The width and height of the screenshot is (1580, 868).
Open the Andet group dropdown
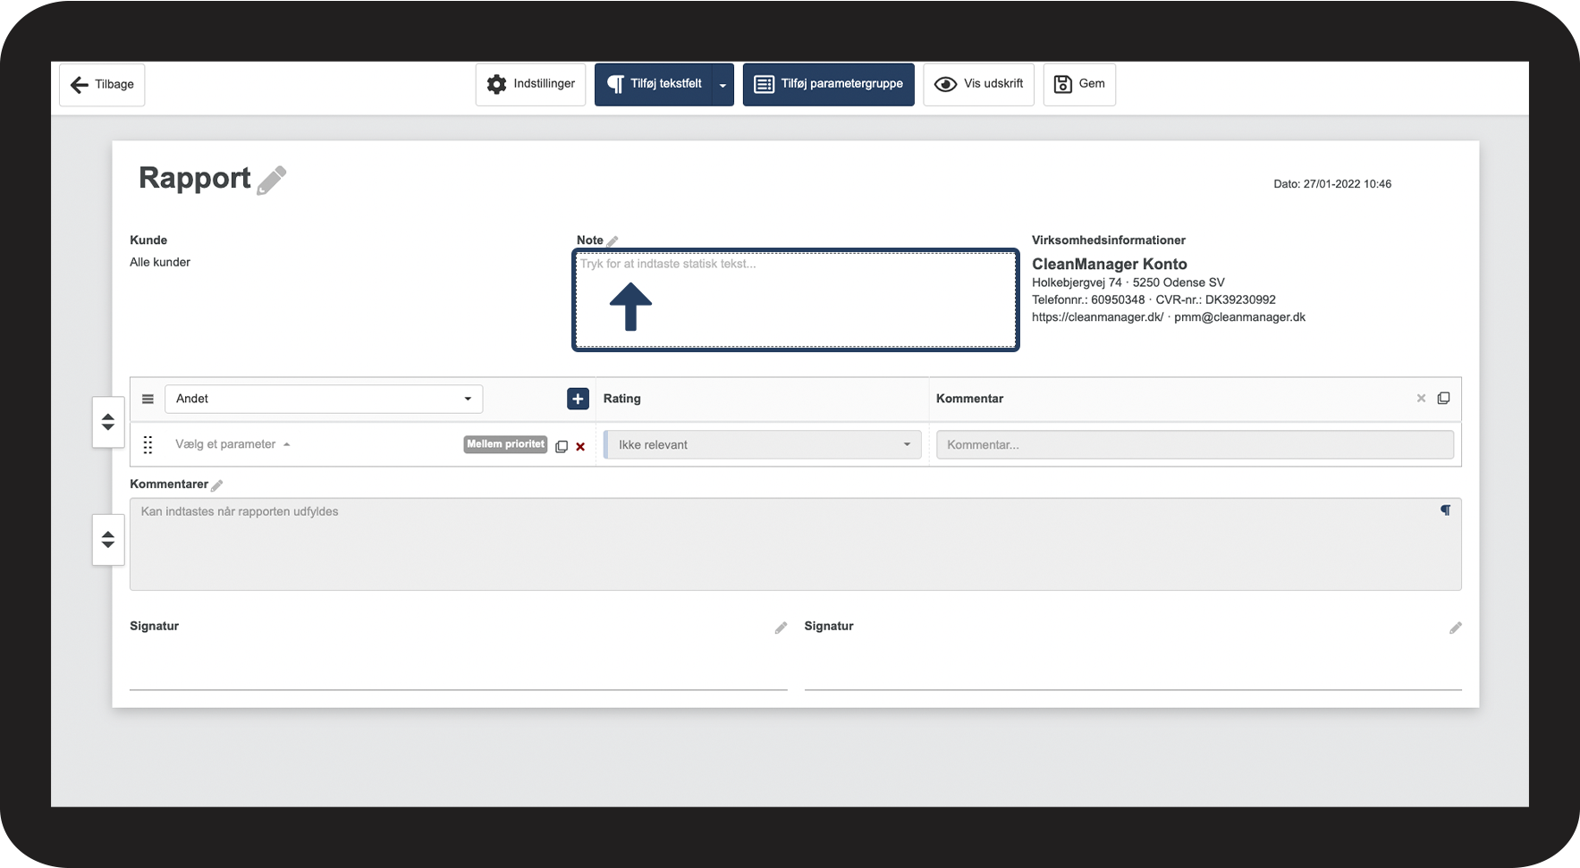point(324,399)
